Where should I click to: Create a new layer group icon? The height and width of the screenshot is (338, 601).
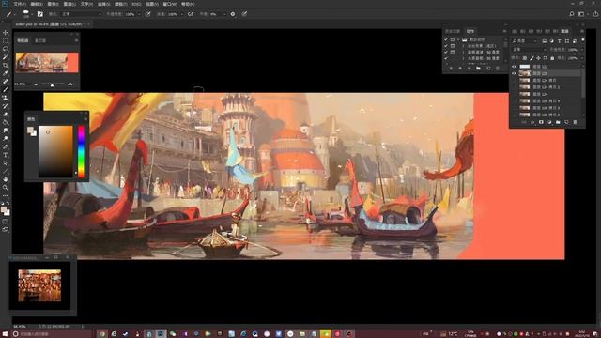(558, 122)
